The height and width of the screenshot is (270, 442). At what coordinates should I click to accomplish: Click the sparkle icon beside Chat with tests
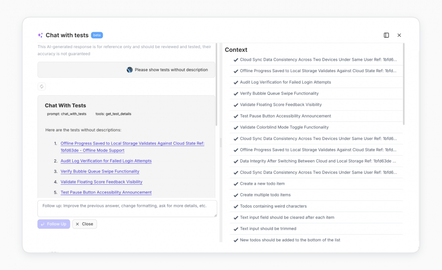(x=40, y=35)
